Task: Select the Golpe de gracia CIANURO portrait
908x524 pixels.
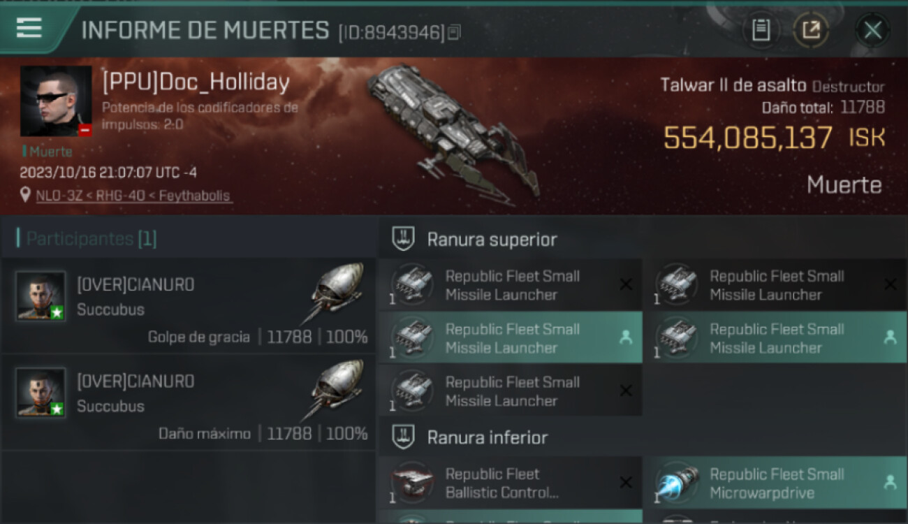Action: 41,296
